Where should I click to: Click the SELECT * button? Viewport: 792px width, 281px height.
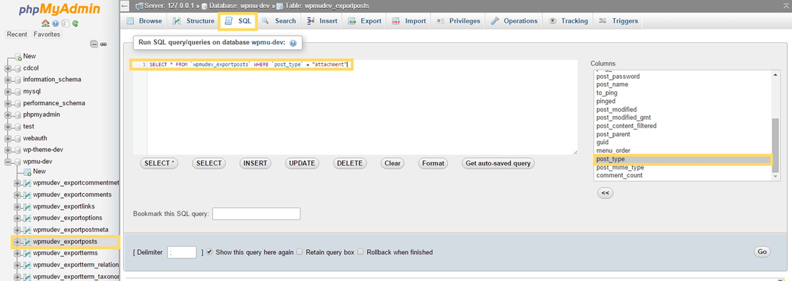[x=159, y=163]
